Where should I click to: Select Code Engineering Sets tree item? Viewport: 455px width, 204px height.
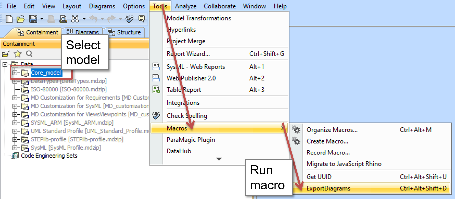(49, 156)
